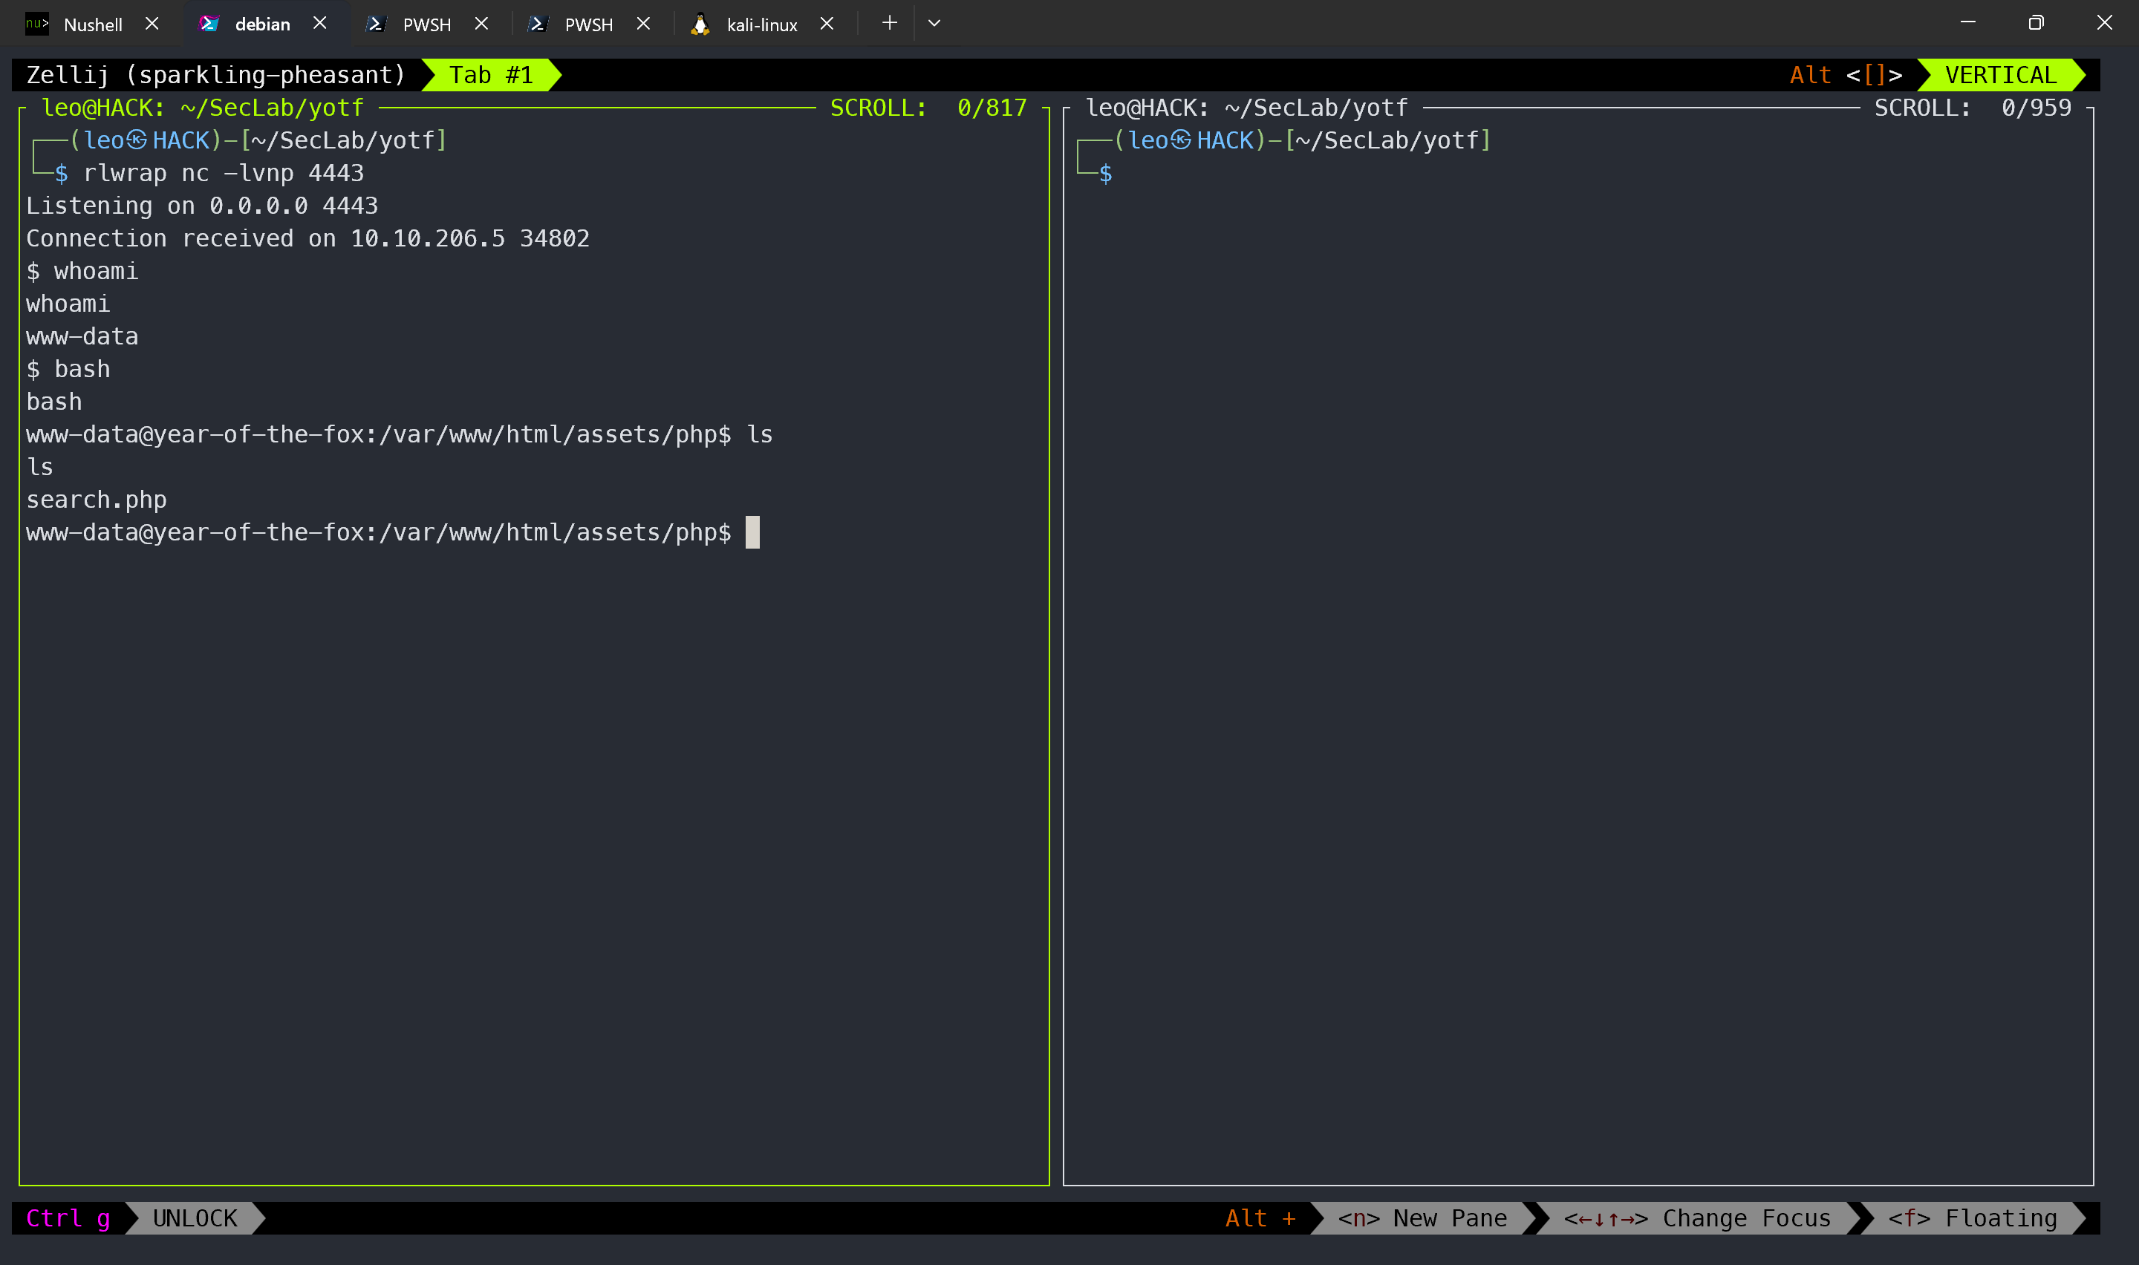Click the right pane $ prompt
The image size is (2139, 1265).
(x=1106, y=173)
